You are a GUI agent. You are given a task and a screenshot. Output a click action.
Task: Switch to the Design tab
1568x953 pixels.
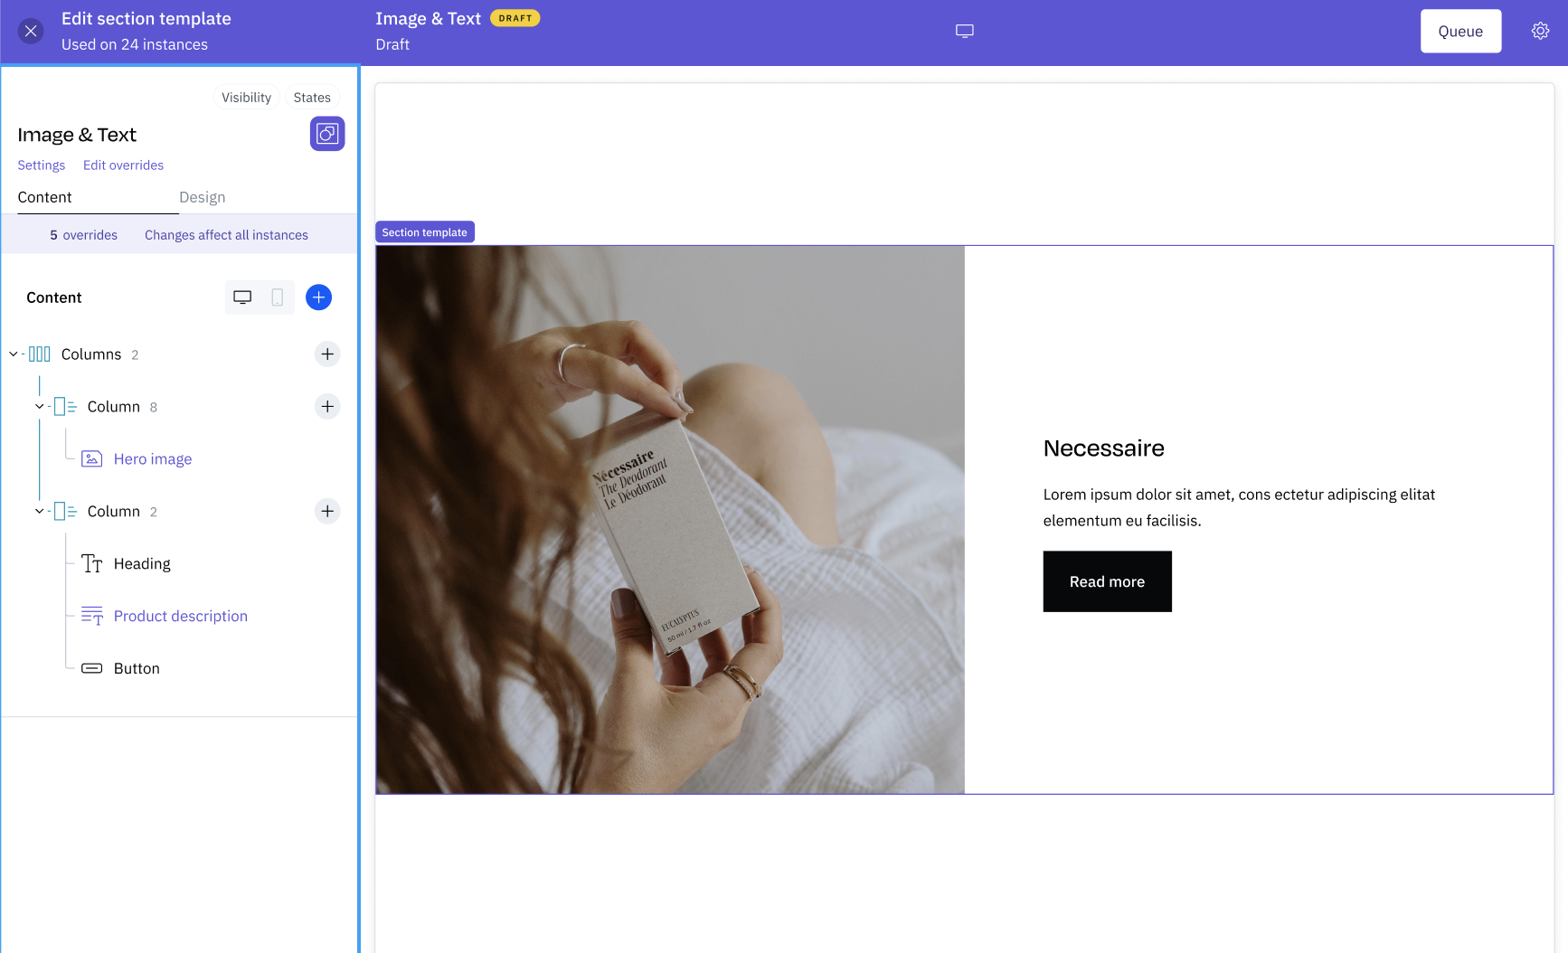[x=203, y=197]
